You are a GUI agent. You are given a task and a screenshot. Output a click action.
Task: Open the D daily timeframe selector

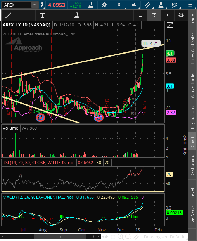click(119, 5)
